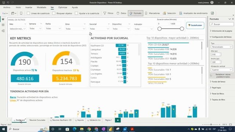Click the save icon in the title bar
Screen dimensions: 235x132
click(x=4, y=3)
